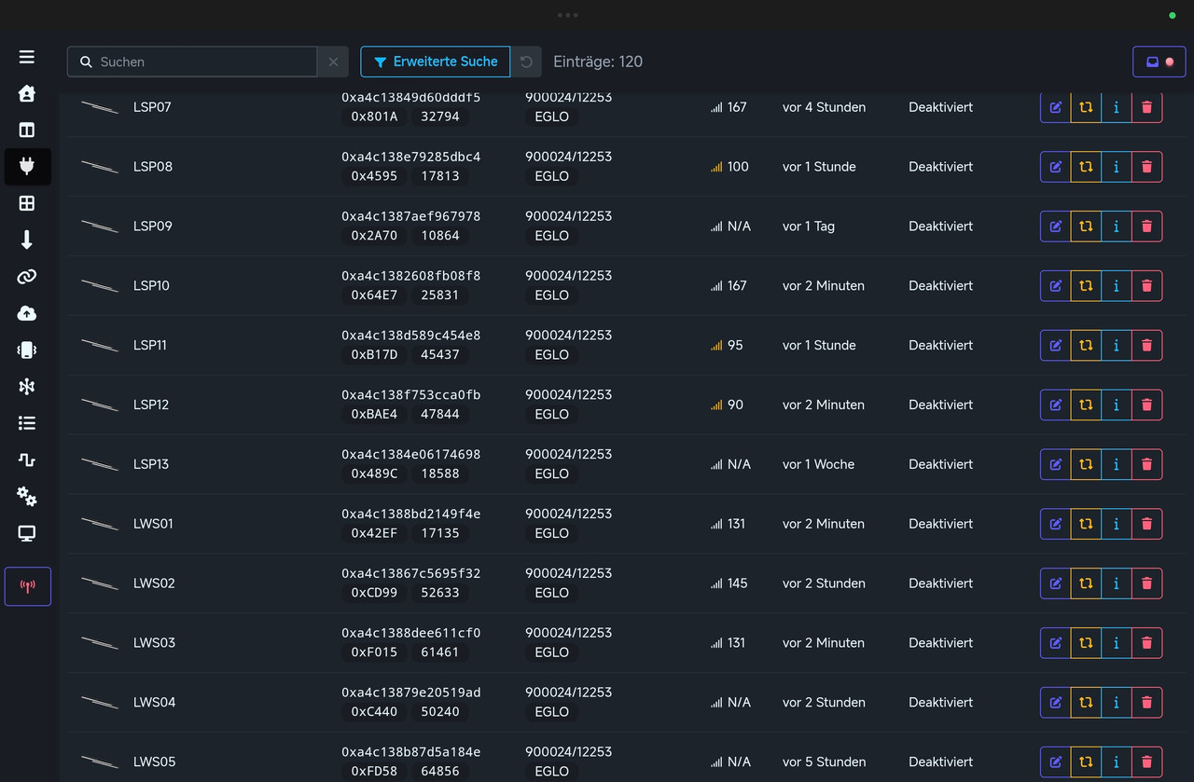The width and height of the screenshot is (1194, 782).
Task: Open the layout columns sidebar icon
Action: coord(27,130)
